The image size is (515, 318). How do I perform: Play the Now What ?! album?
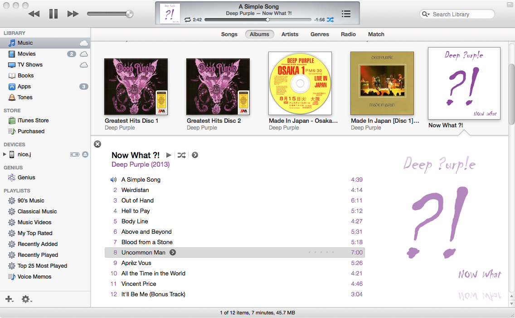pos(169,155)
